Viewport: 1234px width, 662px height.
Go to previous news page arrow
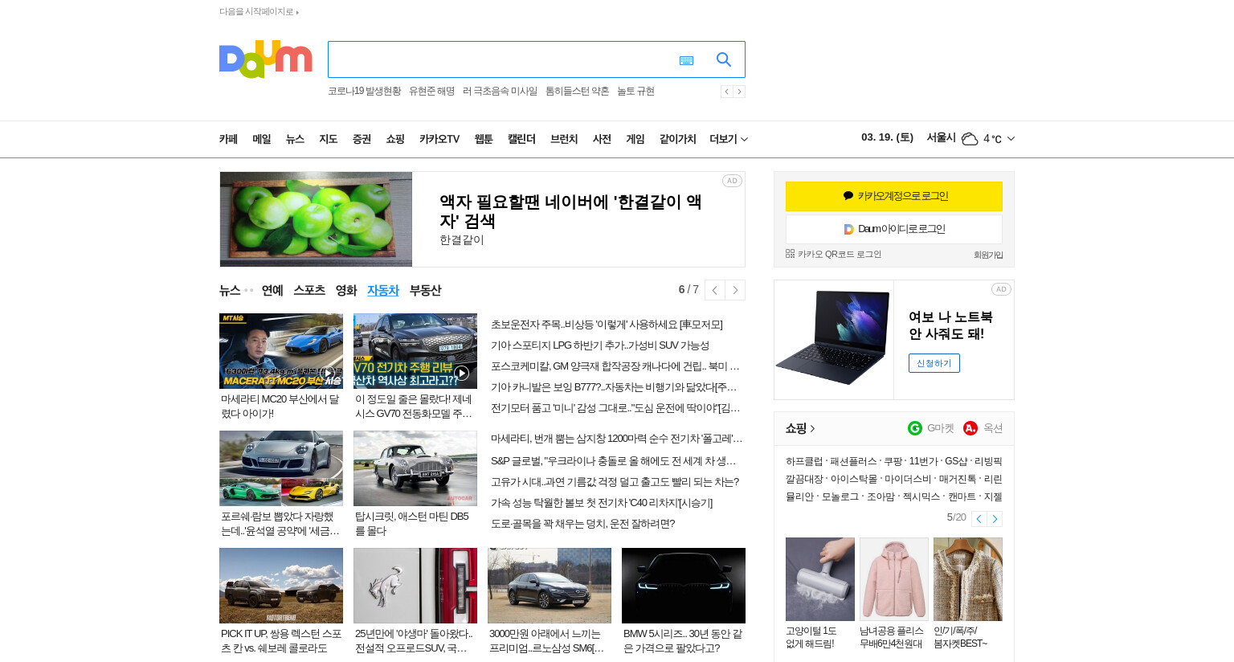[x=714, y=290]
